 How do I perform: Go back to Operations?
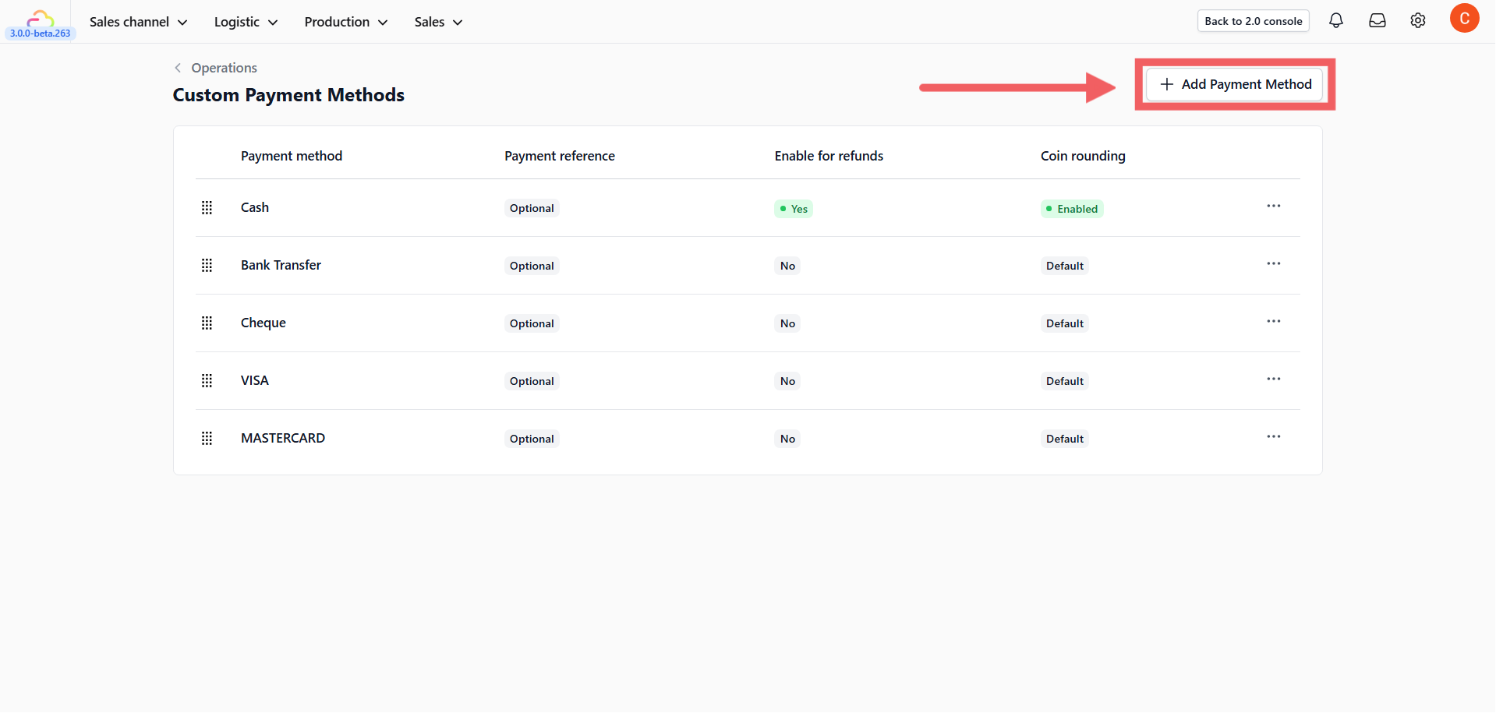click(215, 68)
